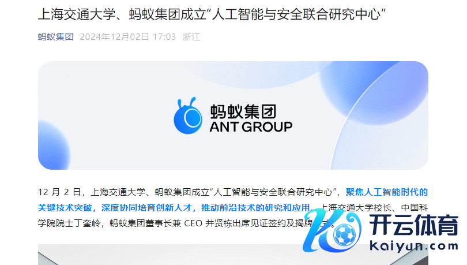Viewport: 467px width, 265px height.
Task: Click the blue orb on the banner's left edge
Action: coord(54,144)
